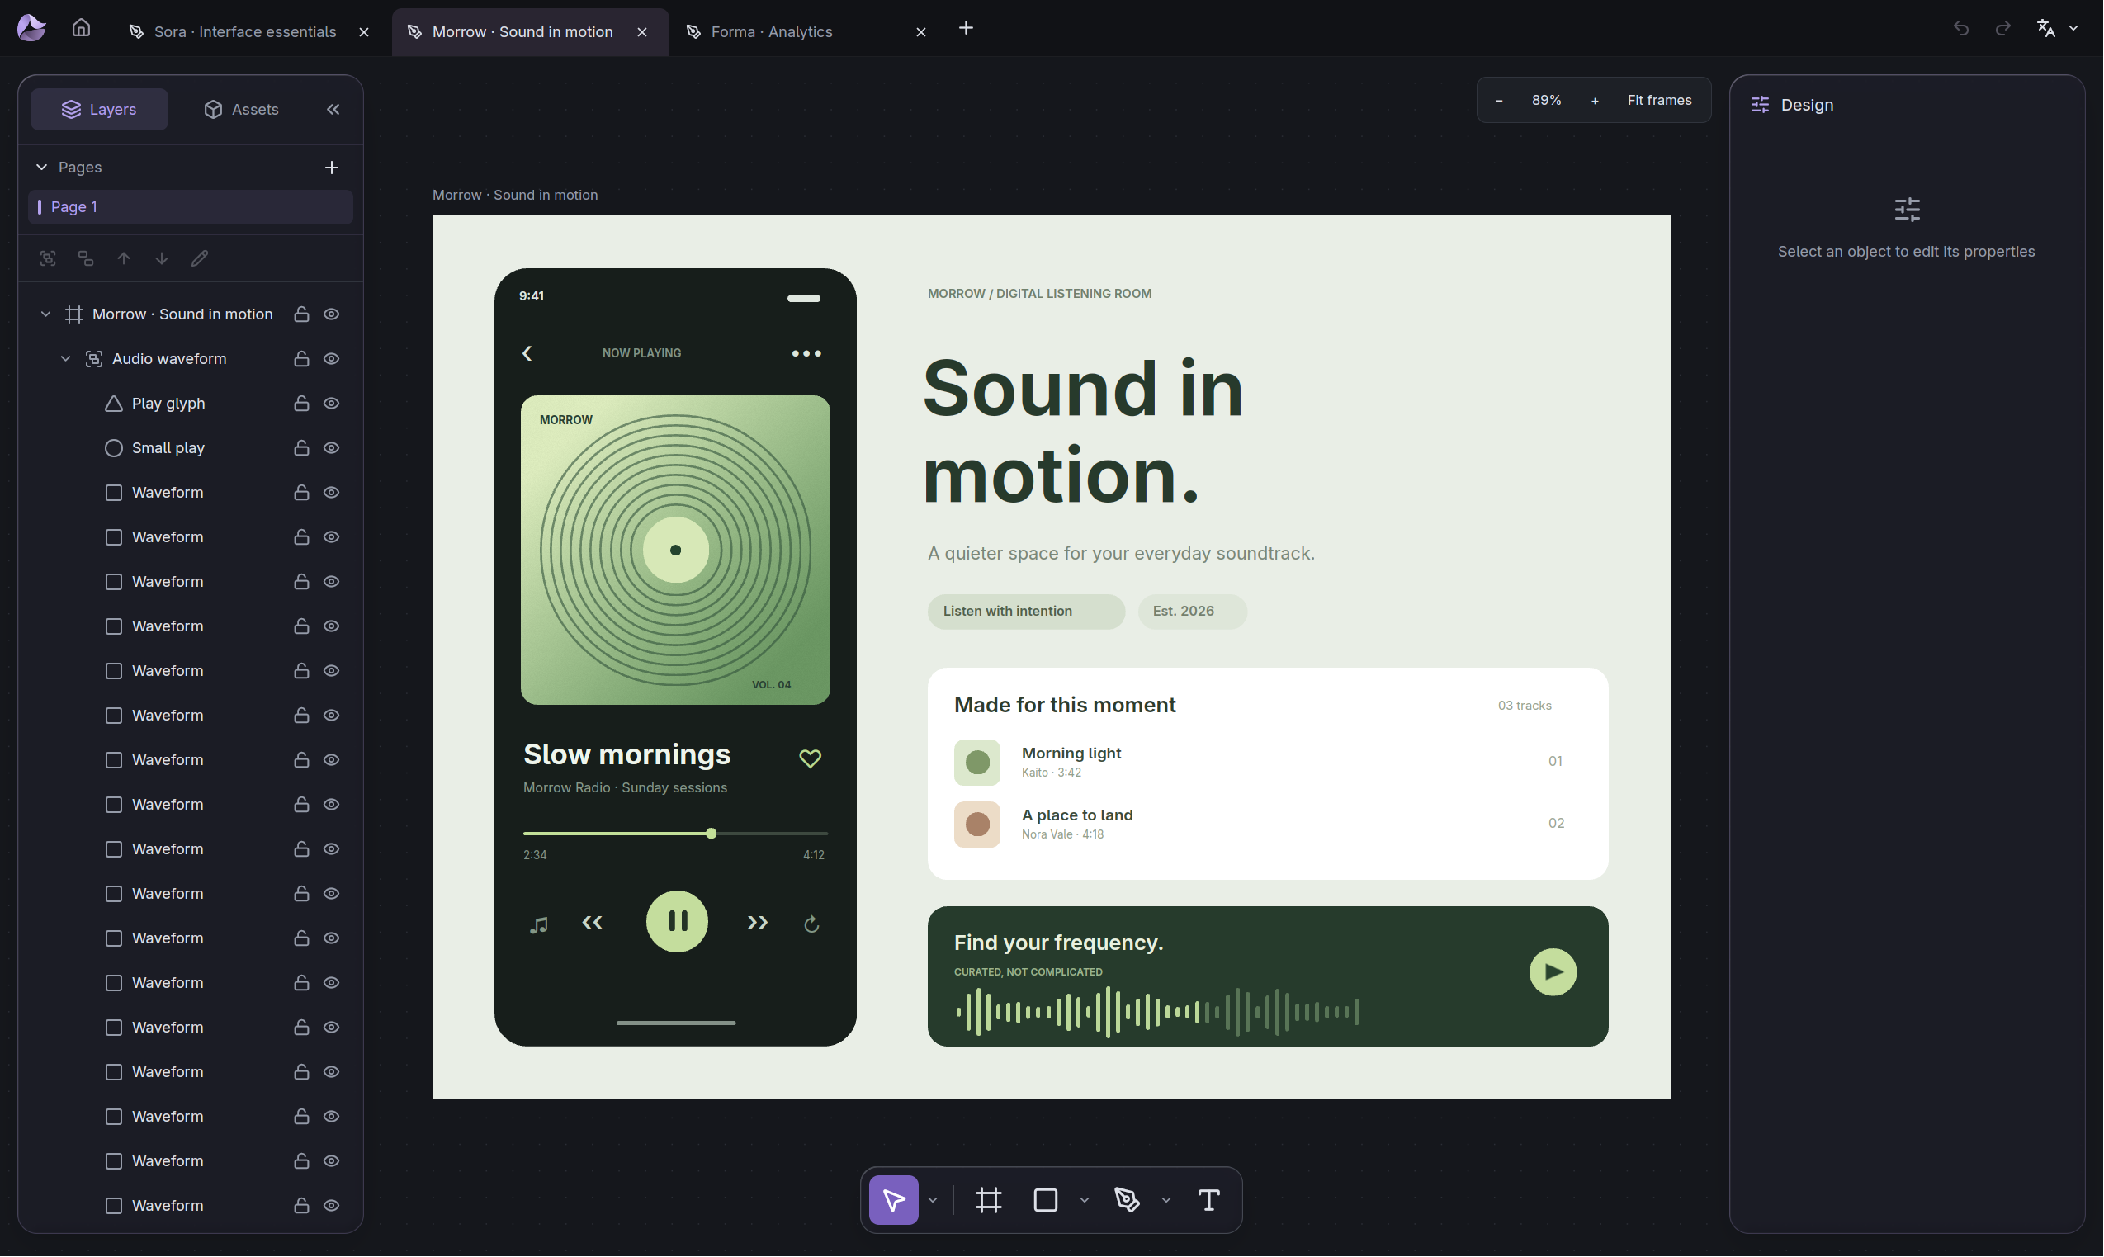This screenshot has width=2104, height=1257.
Task: Click the heart icon on Slow mornings
Action: click(810, 758)
